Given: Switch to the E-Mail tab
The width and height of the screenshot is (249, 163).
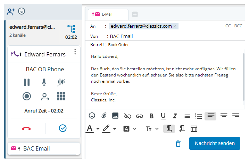Looking at the screenshot, I should pyautogui.click(x=108, y=14).
